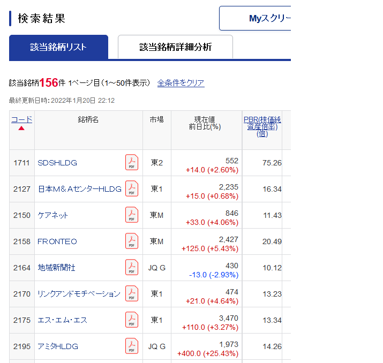Open PDF icon for 日本M&AセンターHLDG
The height and width of the screenshot is (363, 383).
[x=131, y=188]
